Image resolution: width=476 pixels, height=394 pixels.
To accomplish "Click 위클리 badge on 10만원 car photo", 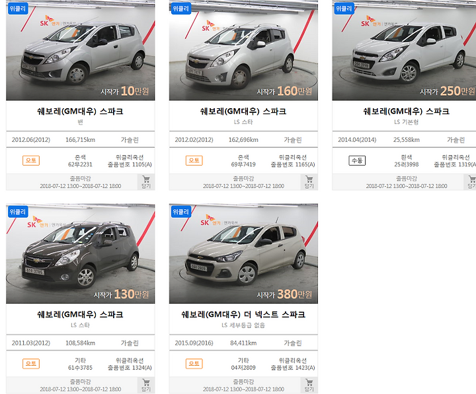I will 18,9.
